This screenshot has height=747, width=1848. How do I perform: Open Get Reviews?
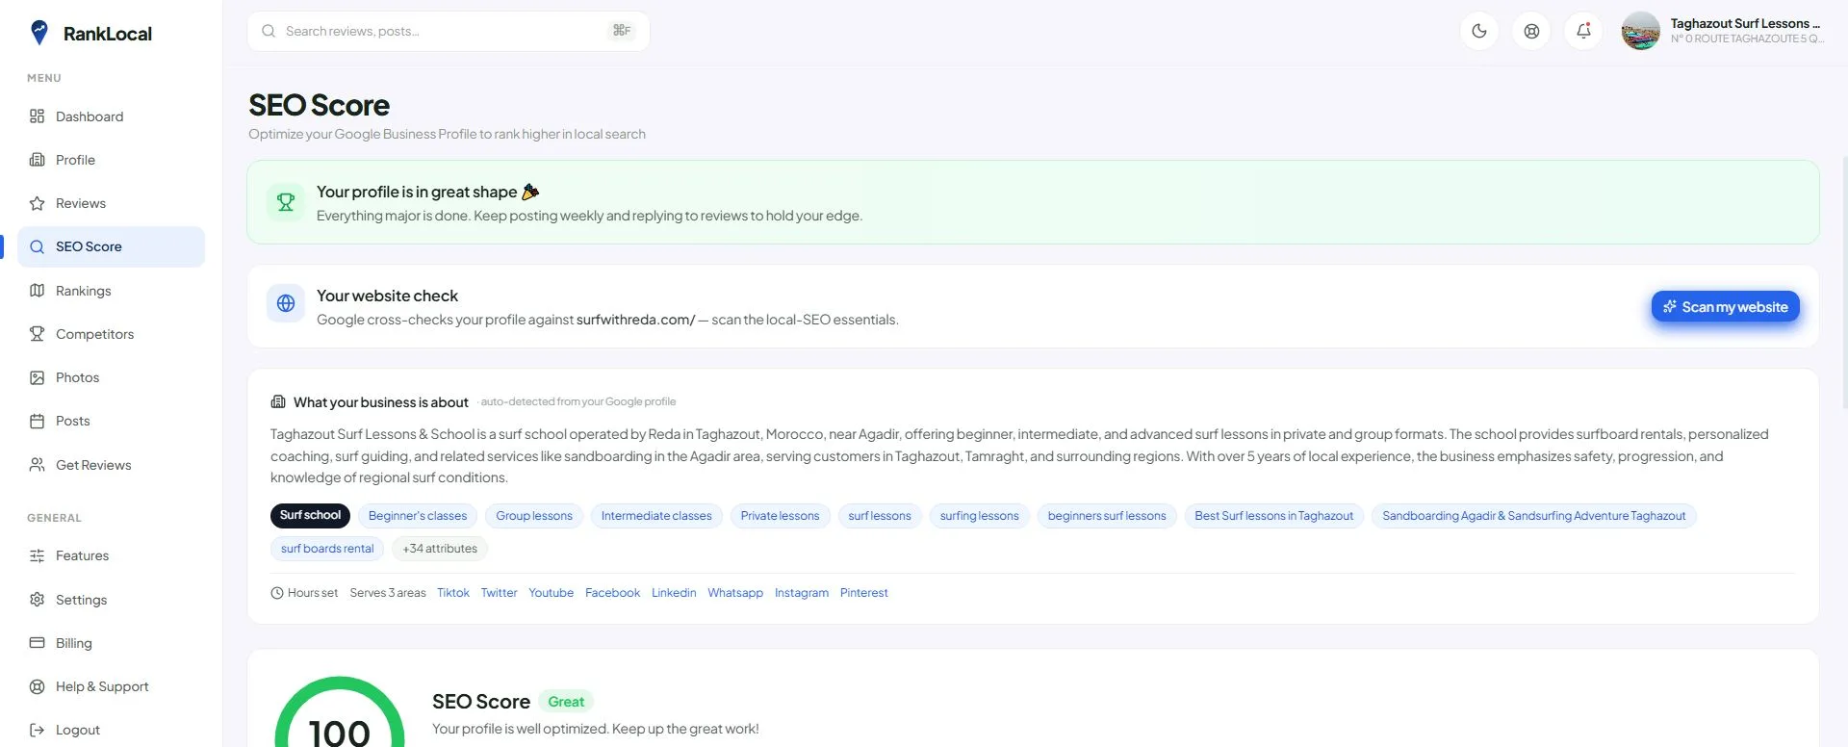coord(111,465)
